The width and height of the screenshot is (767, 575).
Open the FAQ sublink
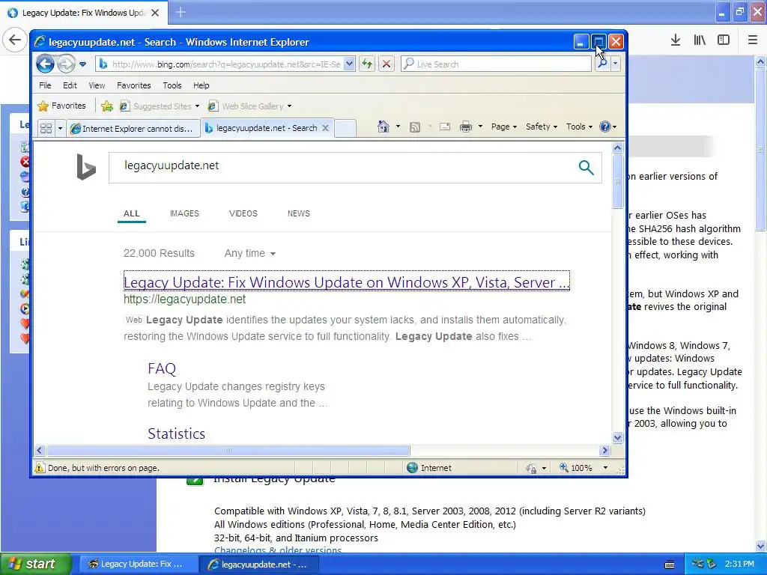162,368
